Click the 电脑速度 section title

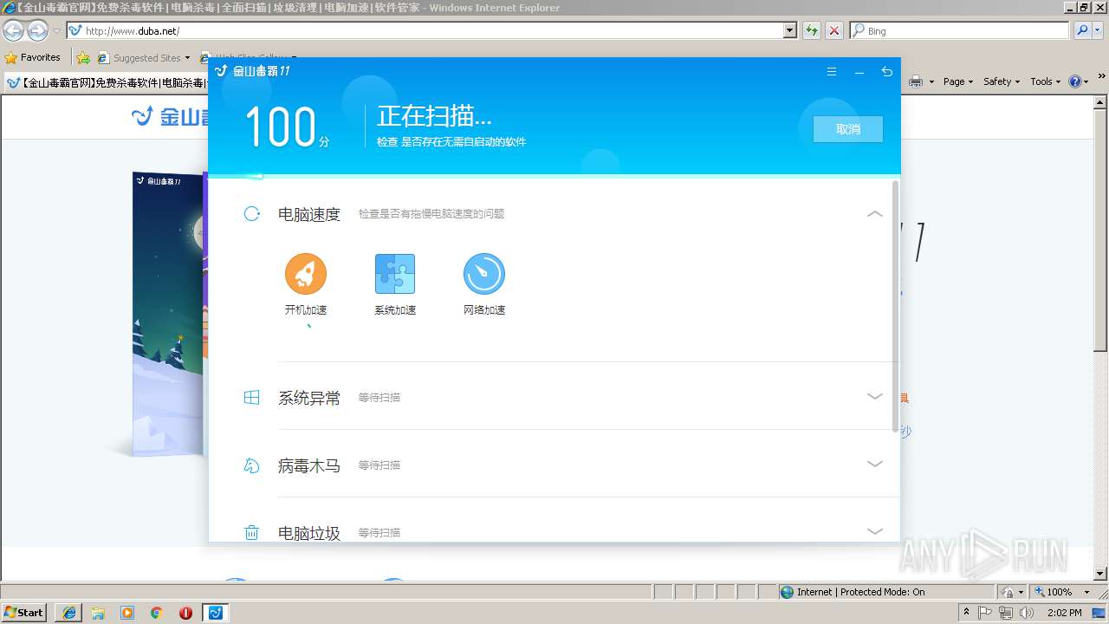tap(309, 214)
